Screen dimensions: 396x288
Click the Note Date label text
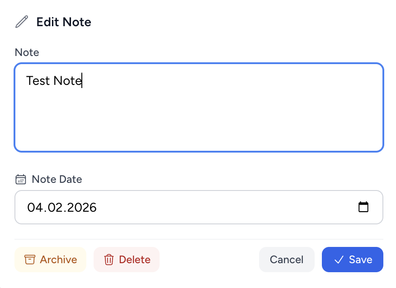(x=57, y=179)
